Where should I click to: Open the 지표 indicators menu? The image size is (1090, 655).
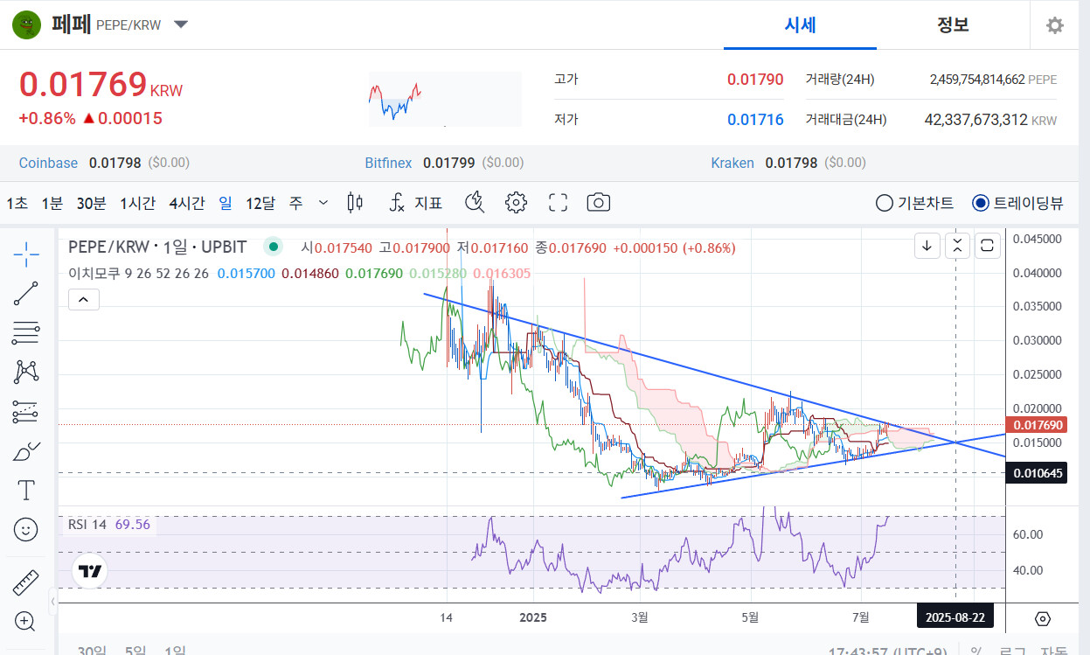(x=415, y=203)
